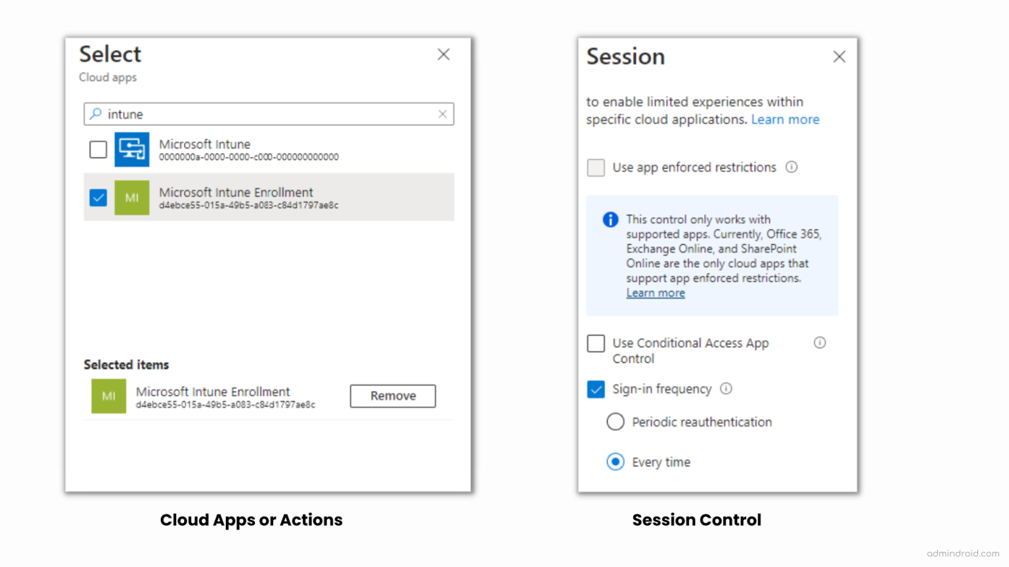
Task: Click inside the cloud apps search field
Action: pyautogui.click(x=263, y=114)
